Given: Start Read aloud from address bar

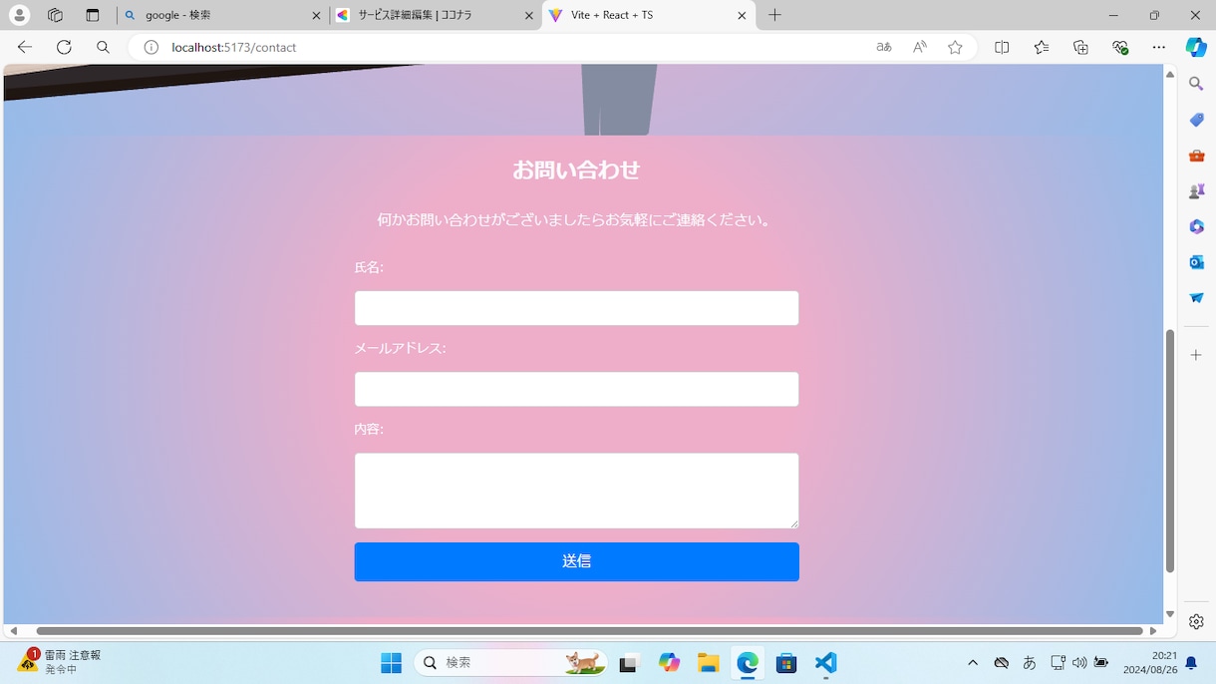Looking at the screenshot, I should (920, 47).
